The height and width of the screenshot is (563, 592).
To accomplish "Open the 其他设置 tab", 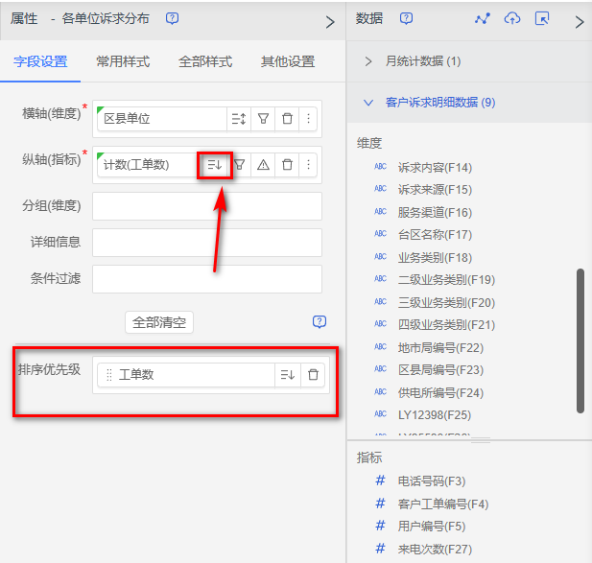I will [x=288, y=61].
